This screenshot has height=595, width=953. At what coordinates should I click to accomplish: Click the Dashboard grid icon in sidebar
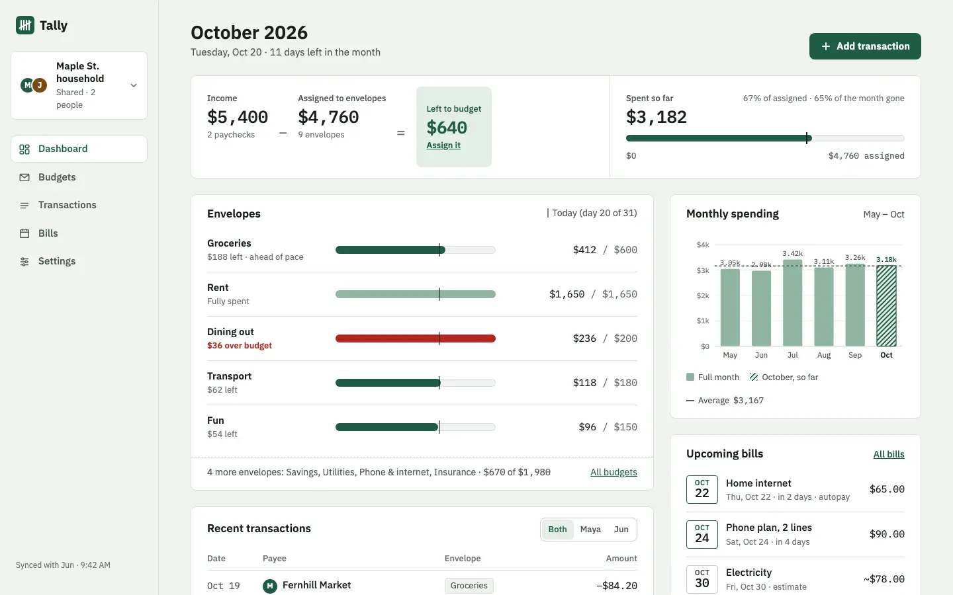[x=24, y=149]
